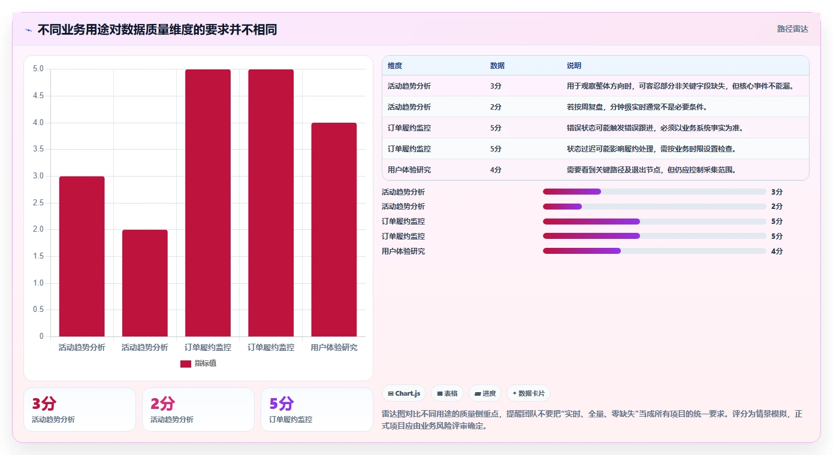This screenshot has height=455, width=833.
Task: Click the progress bar labeled 3分
Action: pos(654,192)
